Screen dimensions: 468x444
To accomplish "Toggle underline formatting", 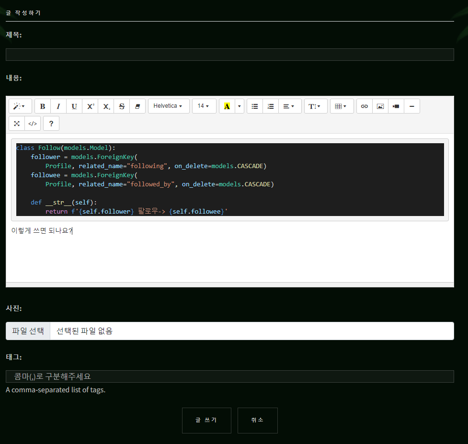I will [x=74, y=106].
